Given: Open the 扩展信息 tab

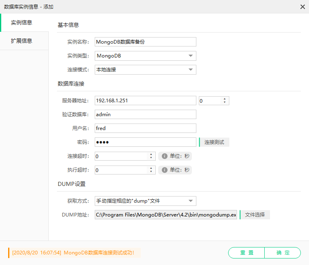Looking at the screenshot, I should pyautogui.click(x=24, y=41).
